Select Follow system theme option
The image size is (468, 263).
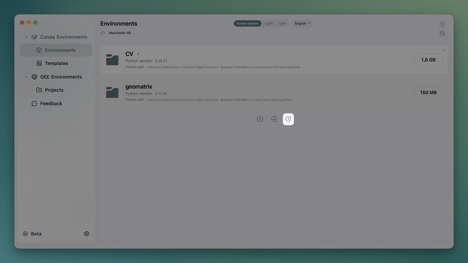point(248,23)
